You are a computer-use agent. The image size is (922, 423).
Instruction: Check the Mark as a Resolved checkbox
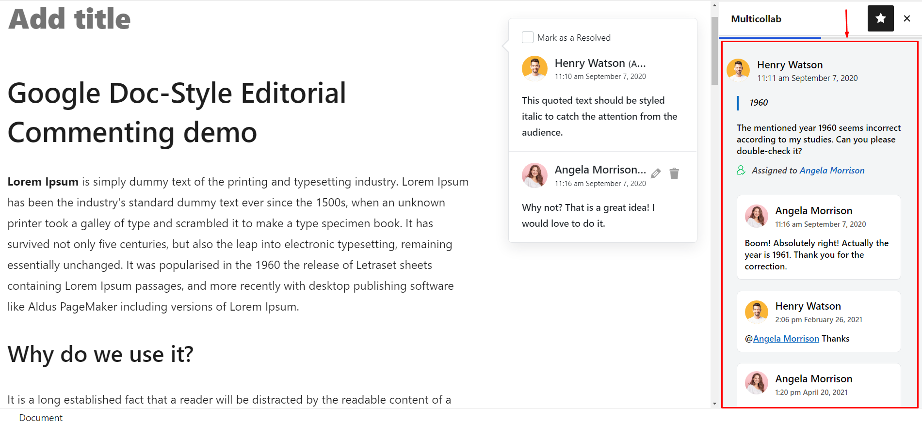(x=528, y=37)
